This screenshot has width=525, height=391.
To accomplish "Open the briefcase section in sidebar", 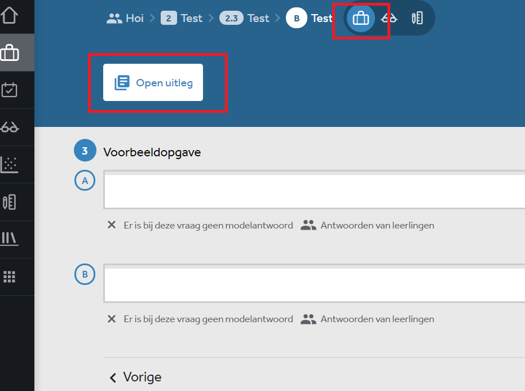I will (x=10, y=53).
